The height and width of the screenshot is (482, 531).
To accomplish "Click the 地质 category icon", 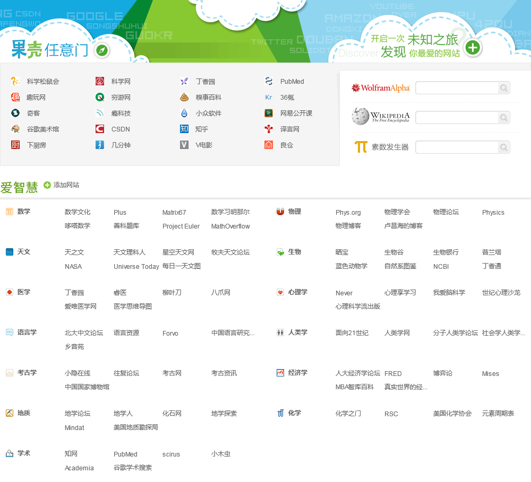I will [10, 413].
